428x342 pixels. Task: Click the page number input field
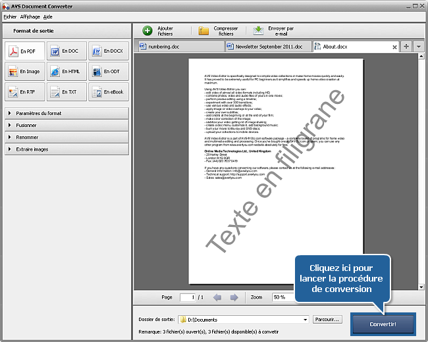(188, 297)
